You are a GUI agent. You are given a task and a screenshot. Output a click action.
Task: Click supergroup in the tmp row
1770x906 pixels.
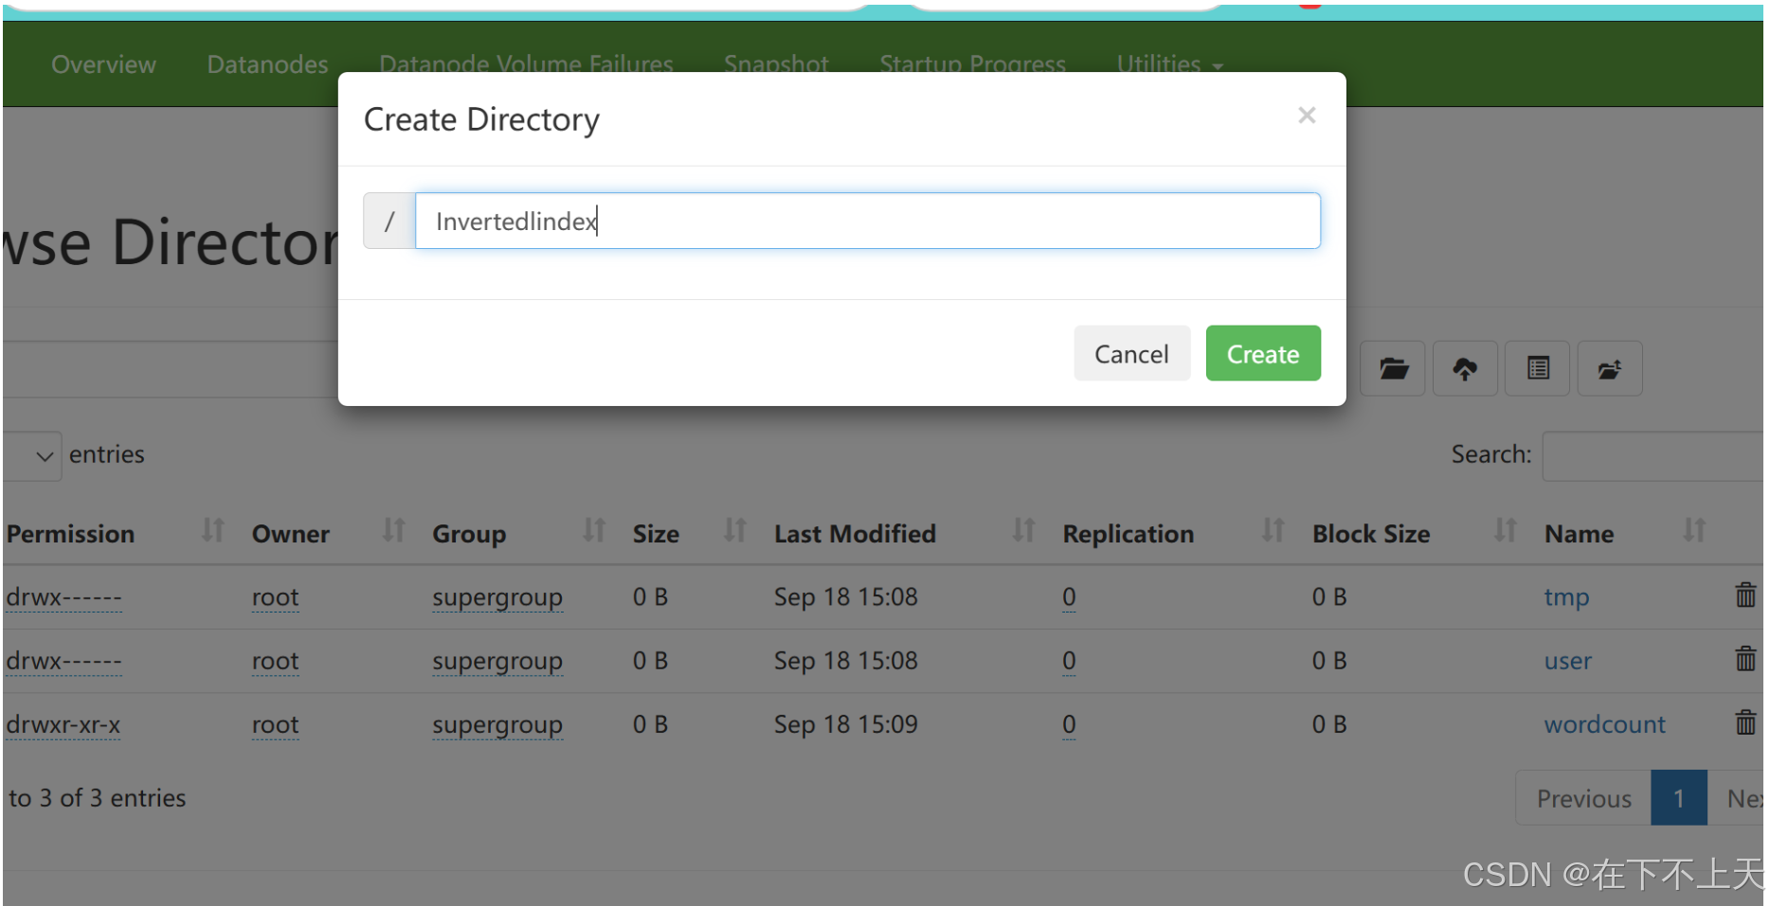[x=497, y=598]
